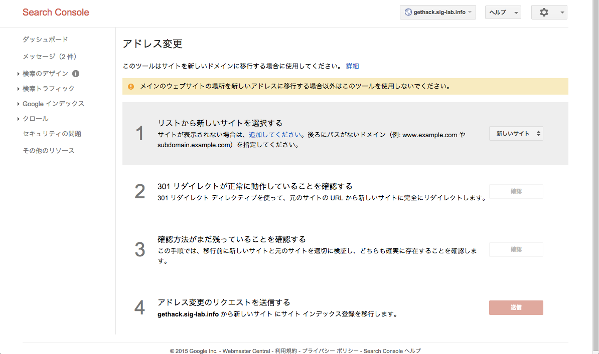Viewport: 599px width, 354px height.
Task: Click the info icon next to 検索のデザイン
Action: click(76, 74)
